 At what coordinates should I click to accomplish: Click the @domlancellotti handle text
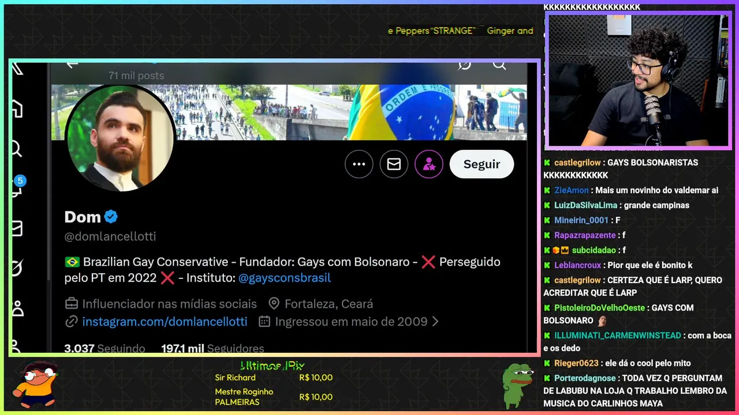click(x=110, y=236)
